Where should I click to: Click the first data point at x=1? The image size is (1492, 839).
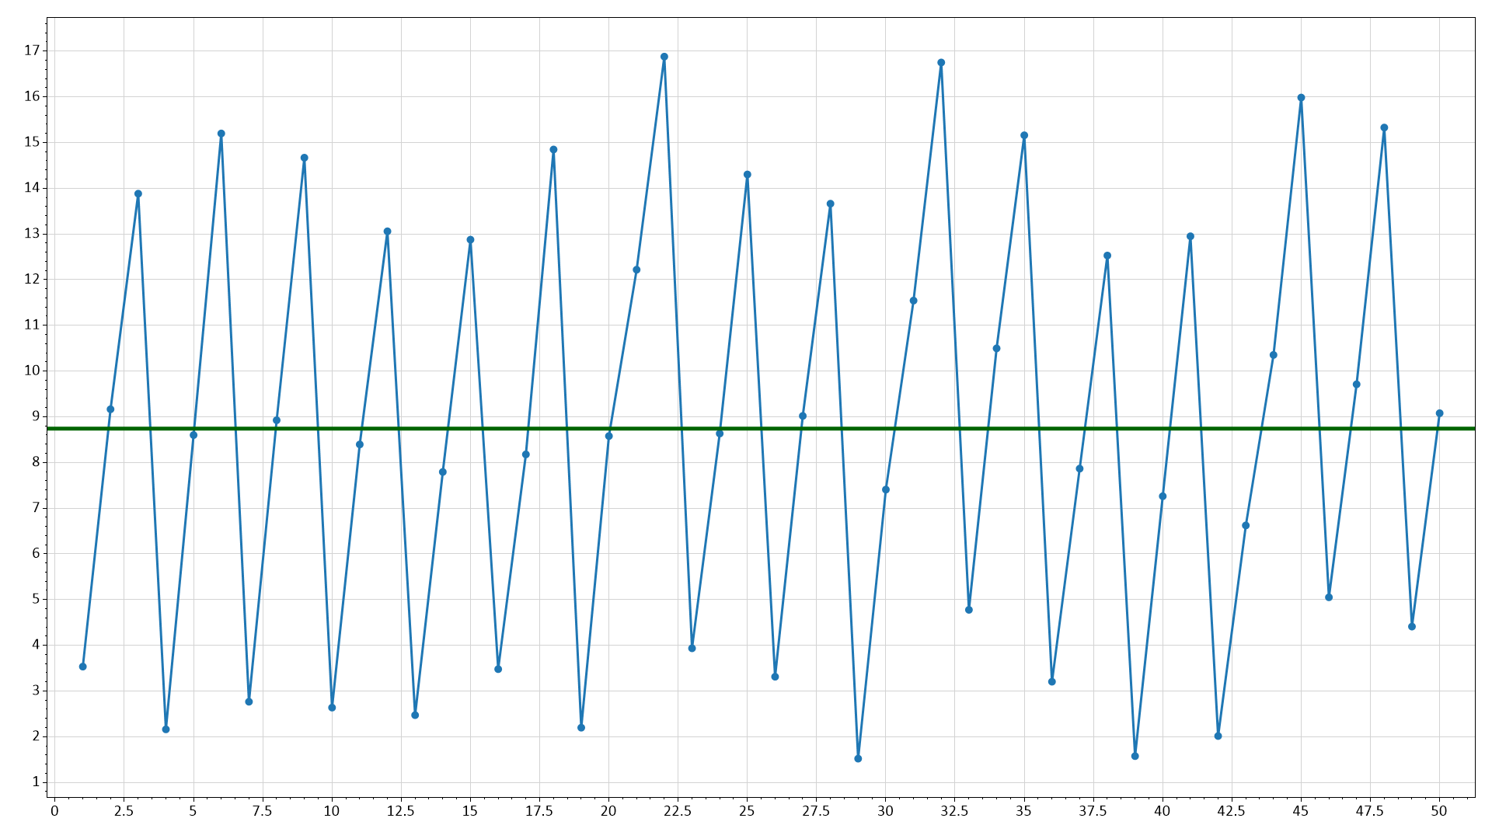click(83, 667)
